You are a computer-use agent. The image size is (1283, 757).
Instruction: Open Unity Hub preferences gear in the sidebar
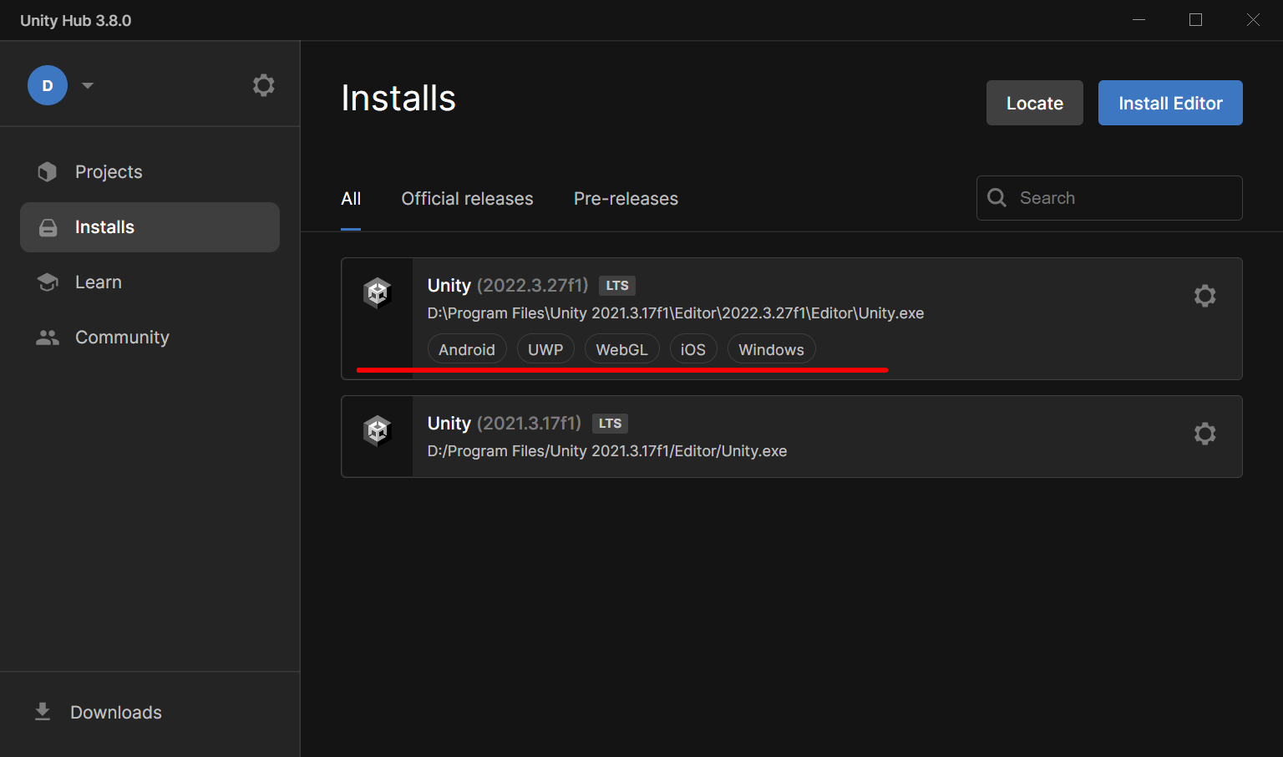(x=264, y=85)
